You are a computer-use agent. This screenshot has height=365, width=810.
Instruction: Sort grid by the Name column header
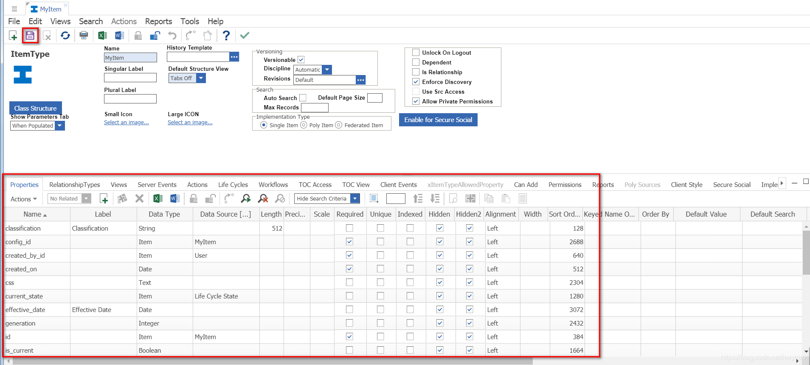click(x=37, y=214)
